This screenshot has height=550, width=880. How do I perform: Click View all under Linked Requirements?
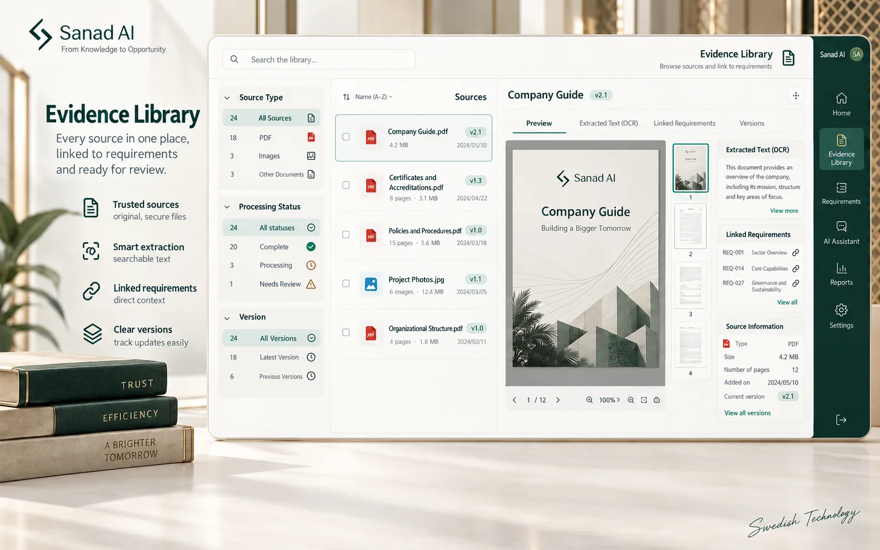787,302
